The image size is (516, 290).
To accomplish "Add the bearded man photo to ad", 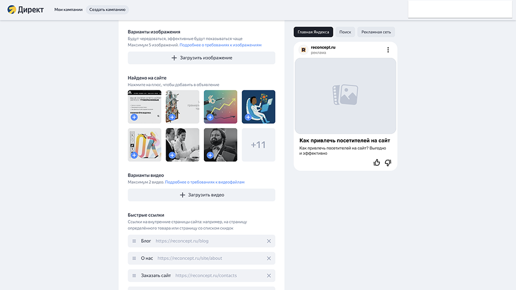I will click(210, 155).
